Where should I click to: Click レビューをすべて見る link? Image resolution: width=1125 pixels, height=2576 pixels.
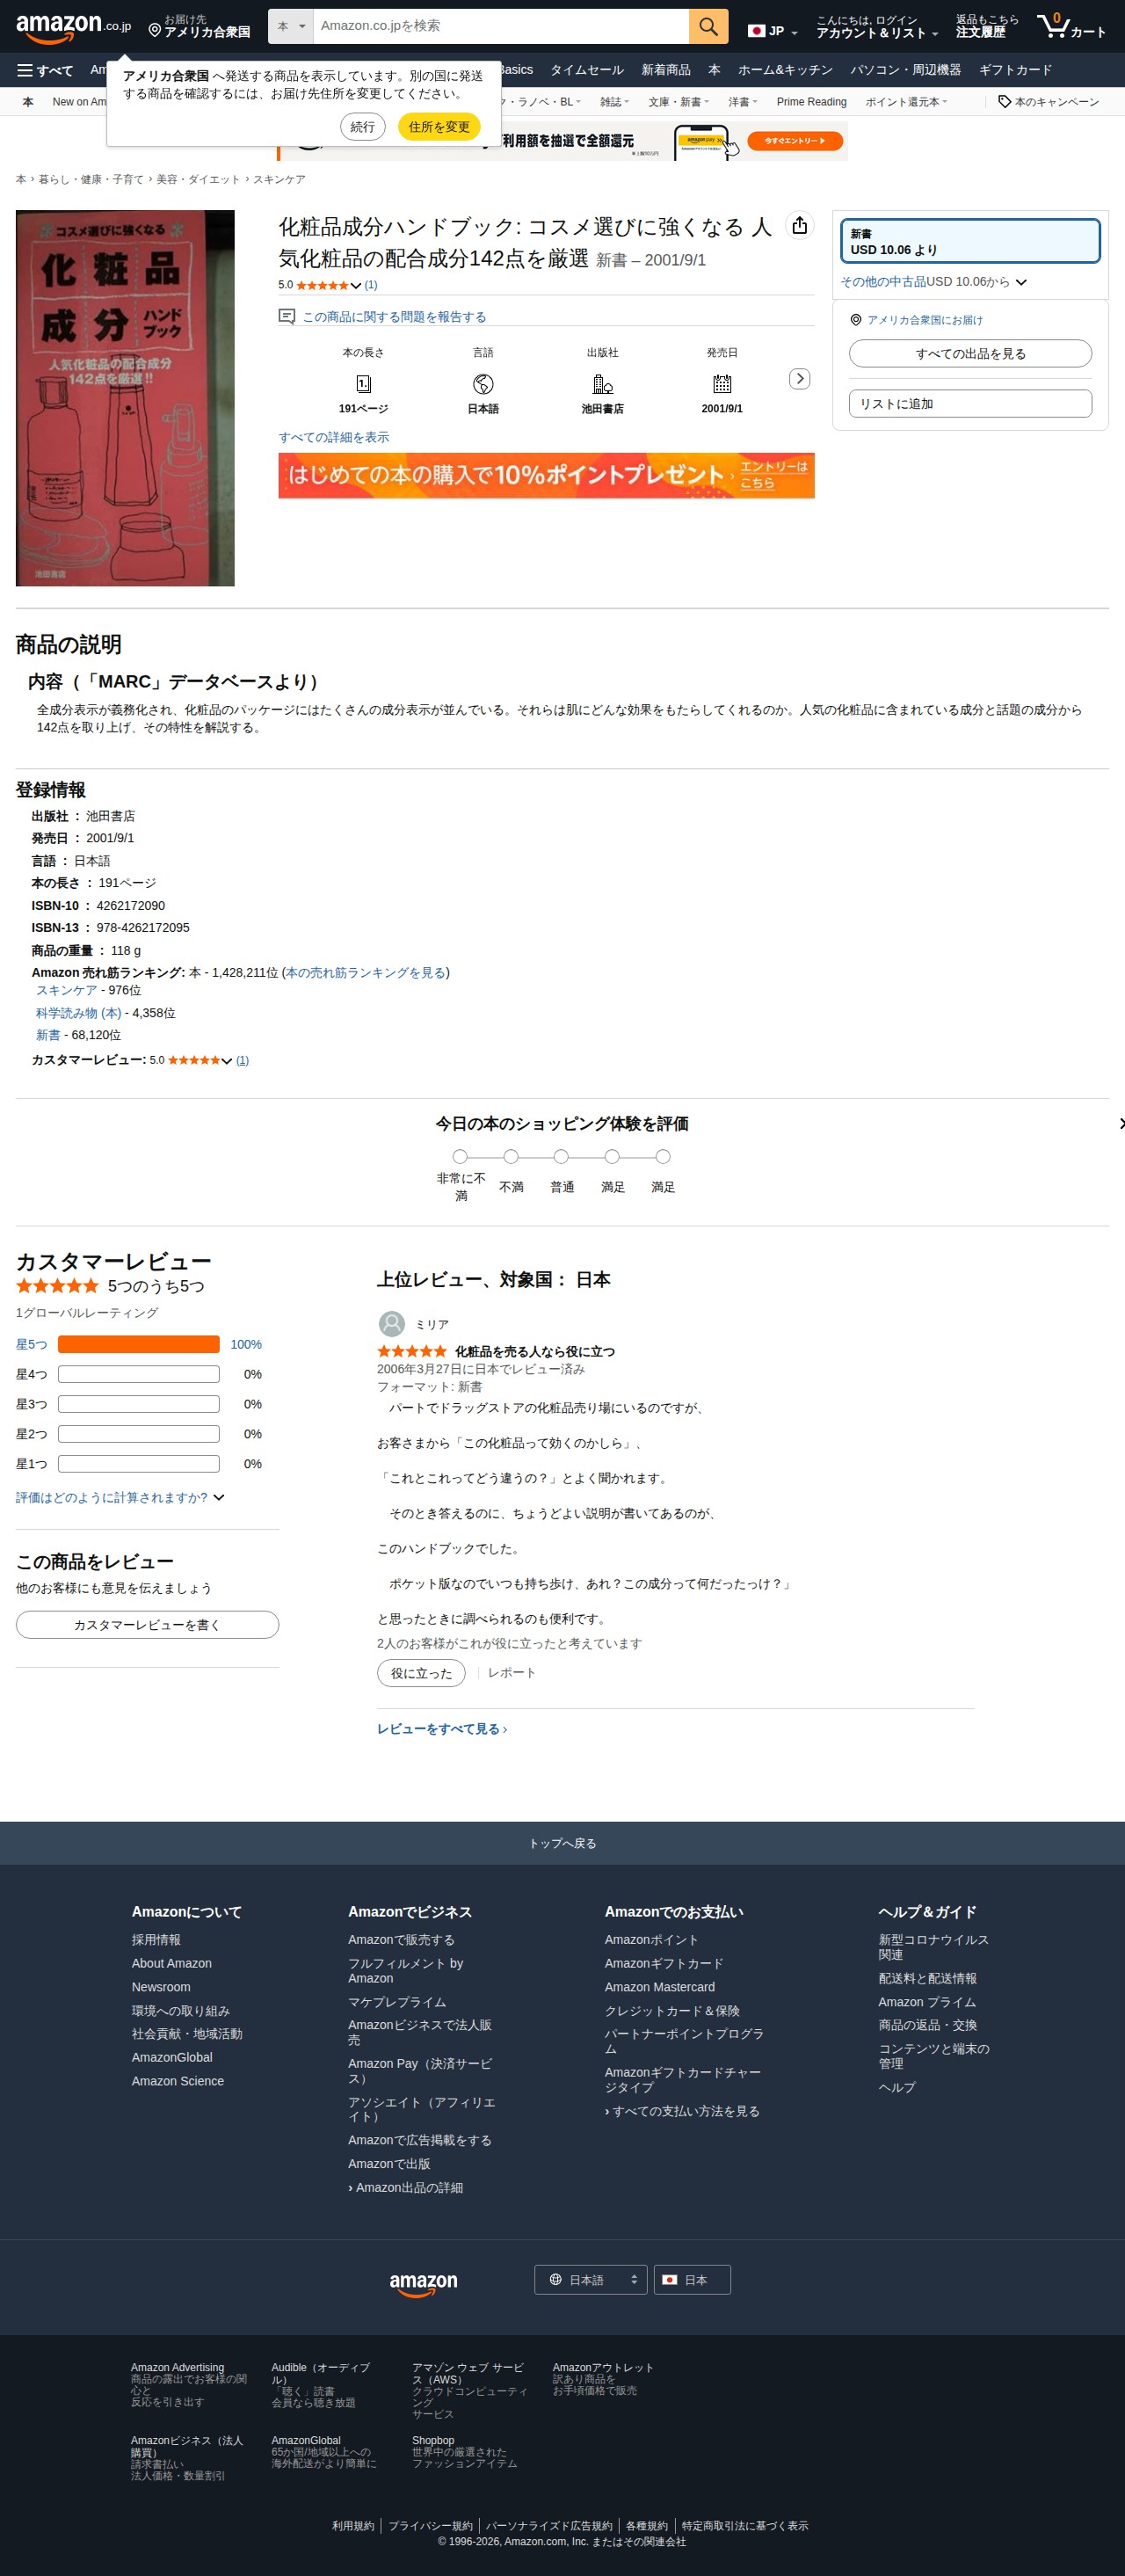pyautogui.click(x=442, y=1729)
